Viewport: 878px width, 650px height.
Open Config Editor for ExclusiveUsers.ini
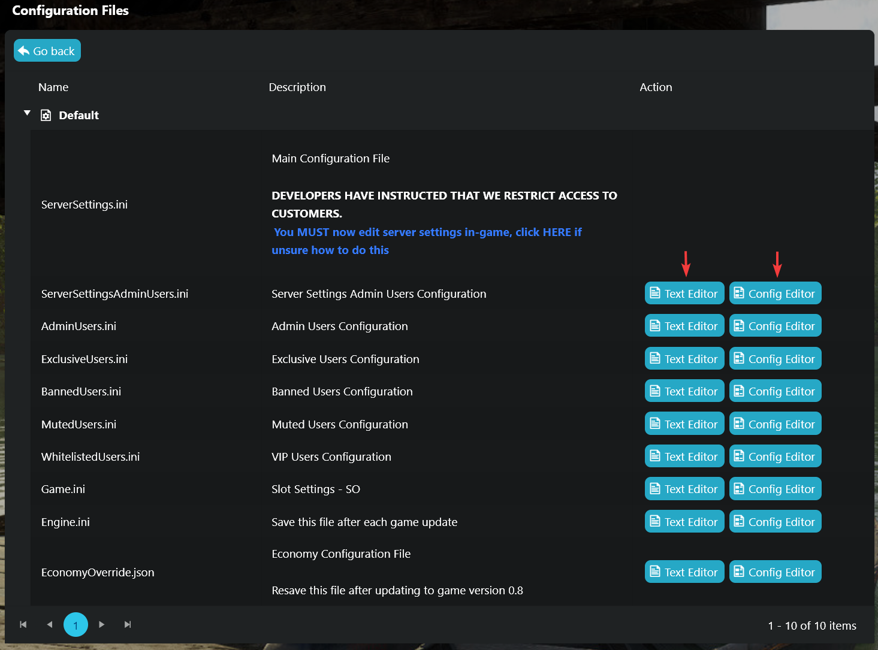(x=775, y=359)
